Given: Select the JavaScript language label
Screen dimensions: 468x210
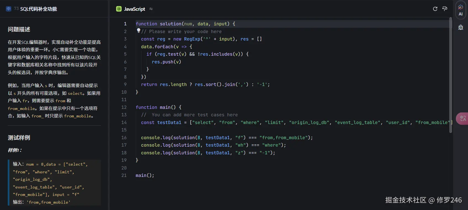Looking at the screenshot, I should tap(135, 9).
